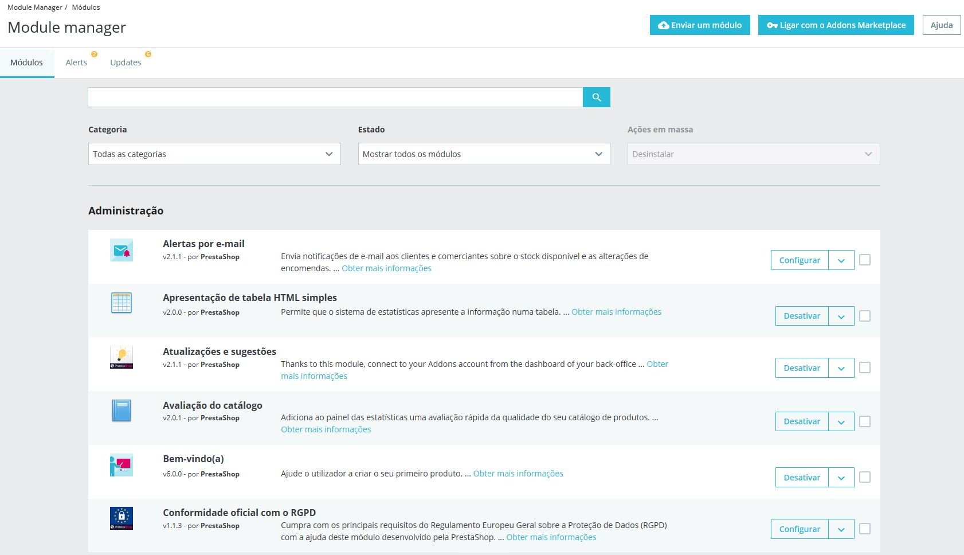Check the Avaliação do catálogo checkbox

pos(865,421)
